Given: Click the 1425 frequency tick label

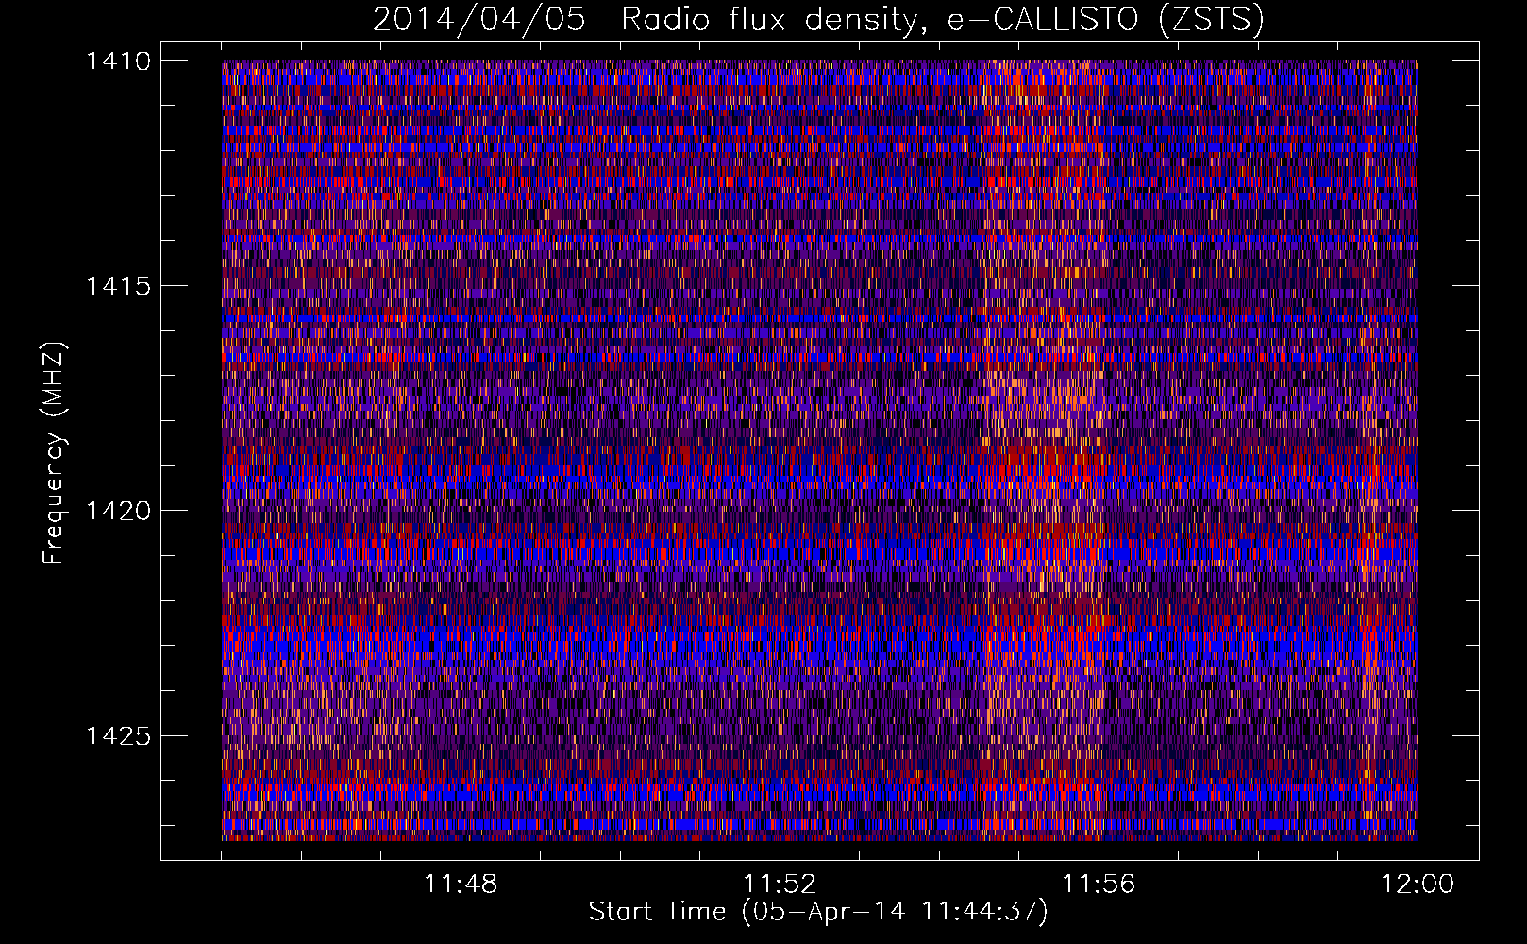Looking at the screenshot, I should pos(118,735).
